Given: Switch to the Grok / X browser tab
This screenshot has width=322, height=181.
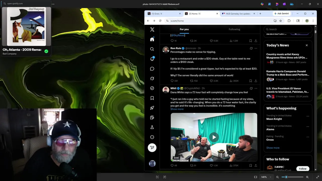Looking at the screenshot, I should [x=164, y=14].
